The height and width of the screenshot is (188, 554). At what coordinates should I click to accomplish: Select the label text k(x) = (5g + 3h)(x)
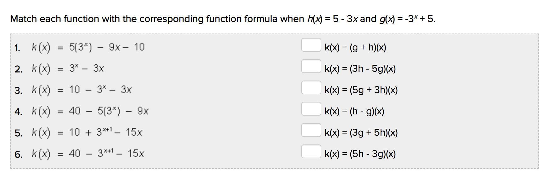pyautogui.click(x=361, y=90)
